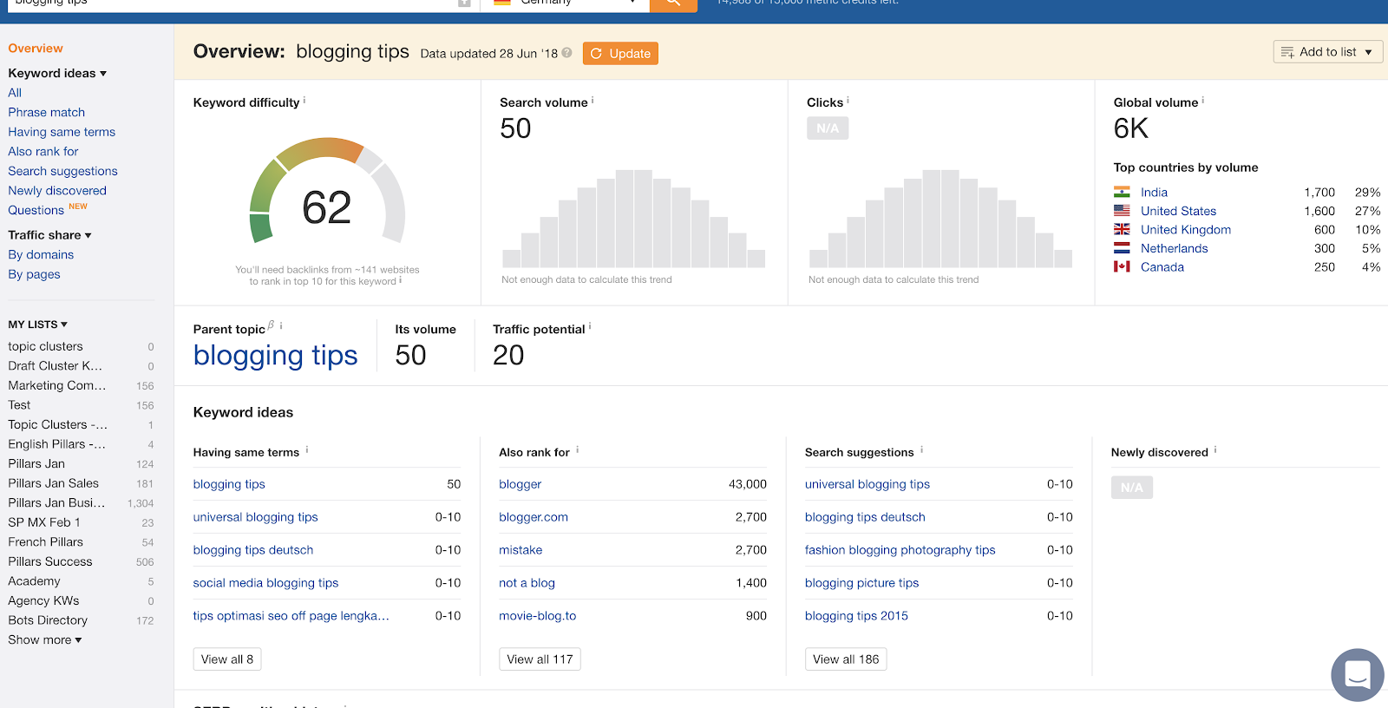This screenshot has width=1388, height=708.
Task: Expand Show more in the lists sidebar
Action: pyautogui.click(x=45, y=640)
